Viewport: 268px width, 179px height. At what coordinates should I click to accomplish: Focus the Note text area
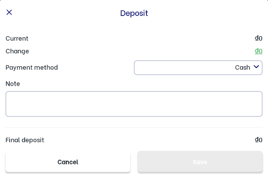tap(134, 104)
